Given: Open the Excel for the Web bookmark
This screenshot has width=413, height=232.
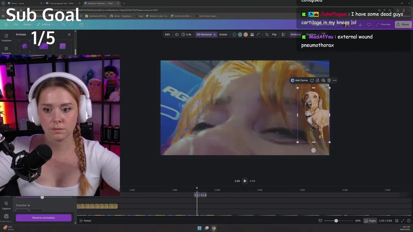Looking at the screenshot, I should pos(181,16).
